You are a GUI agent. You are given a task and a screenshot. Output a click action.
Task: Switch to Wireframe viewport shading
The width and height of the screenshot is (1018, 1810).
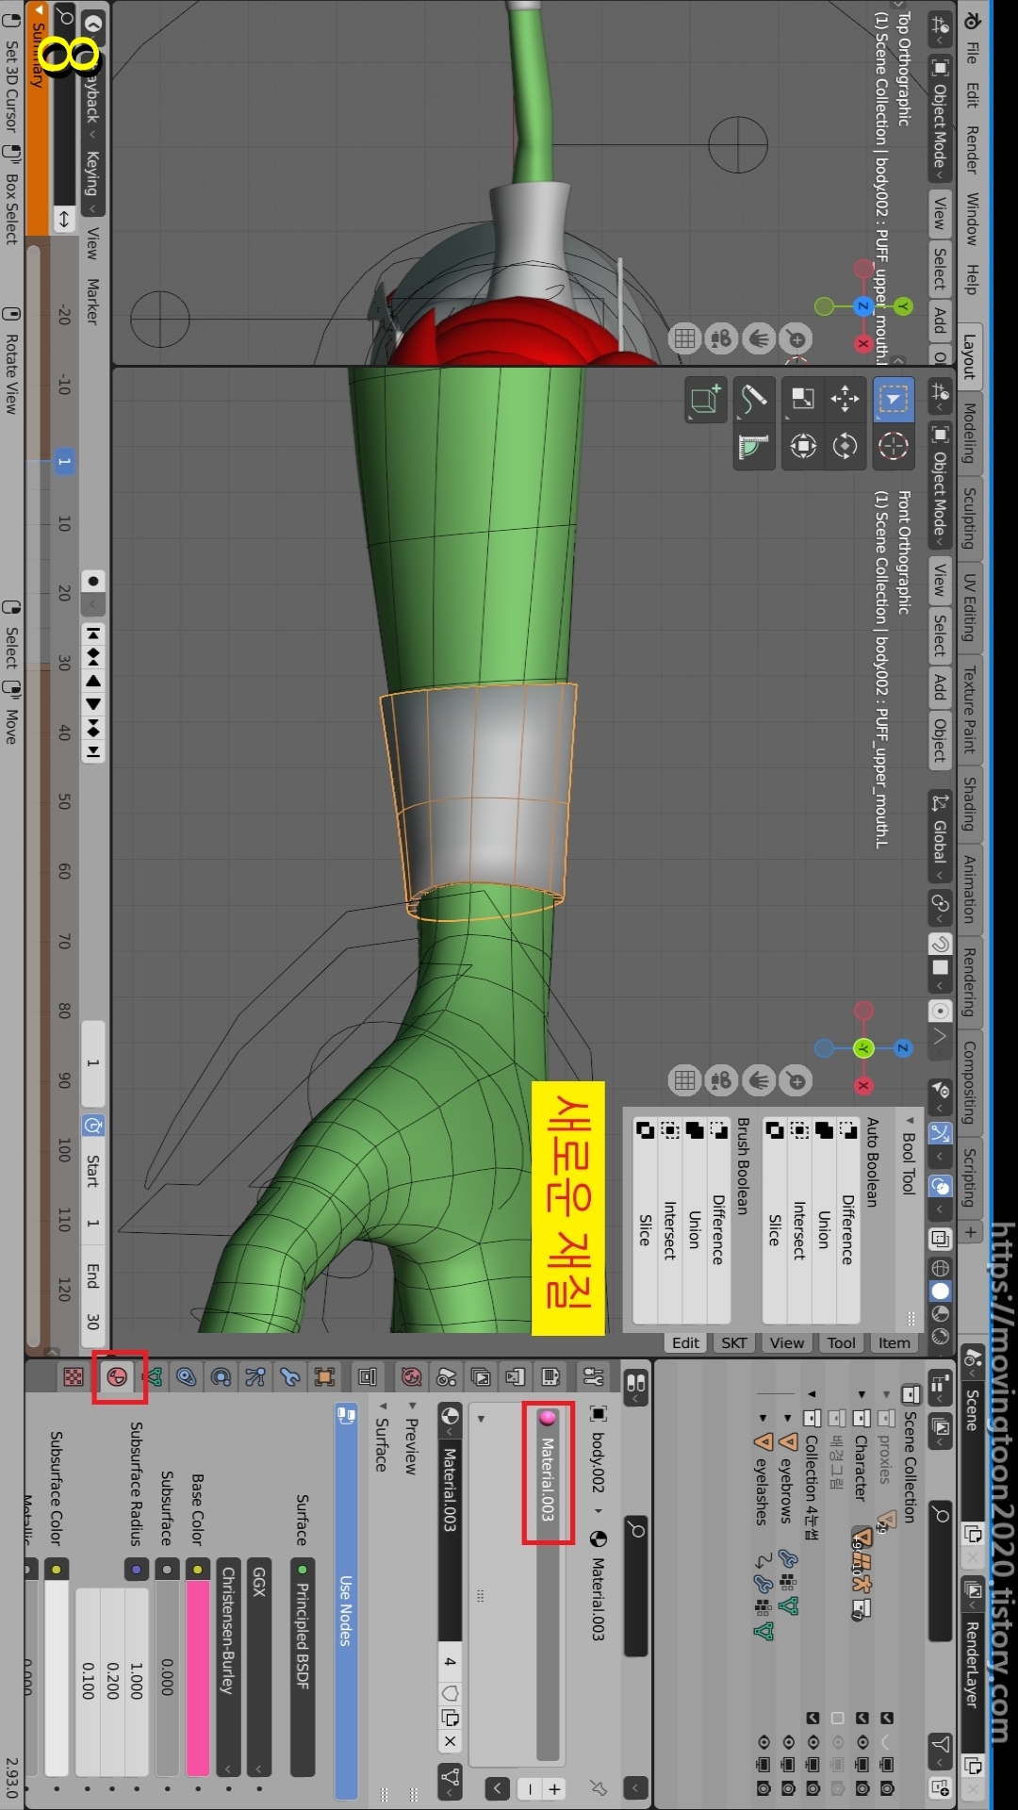pos(940,1268)
